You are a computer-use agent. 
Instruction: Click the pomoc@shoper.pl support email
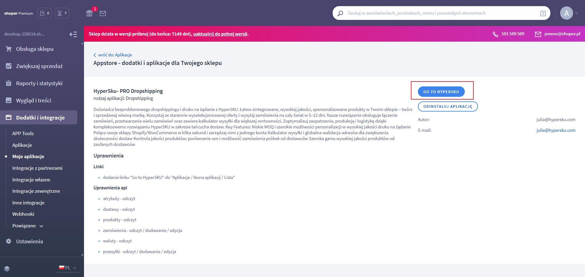click(x=562, y=34)
